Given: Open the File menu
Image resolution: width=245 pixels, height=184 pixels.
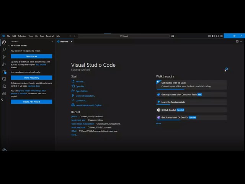Looking at the screenshot, I should tap(8, 36).
